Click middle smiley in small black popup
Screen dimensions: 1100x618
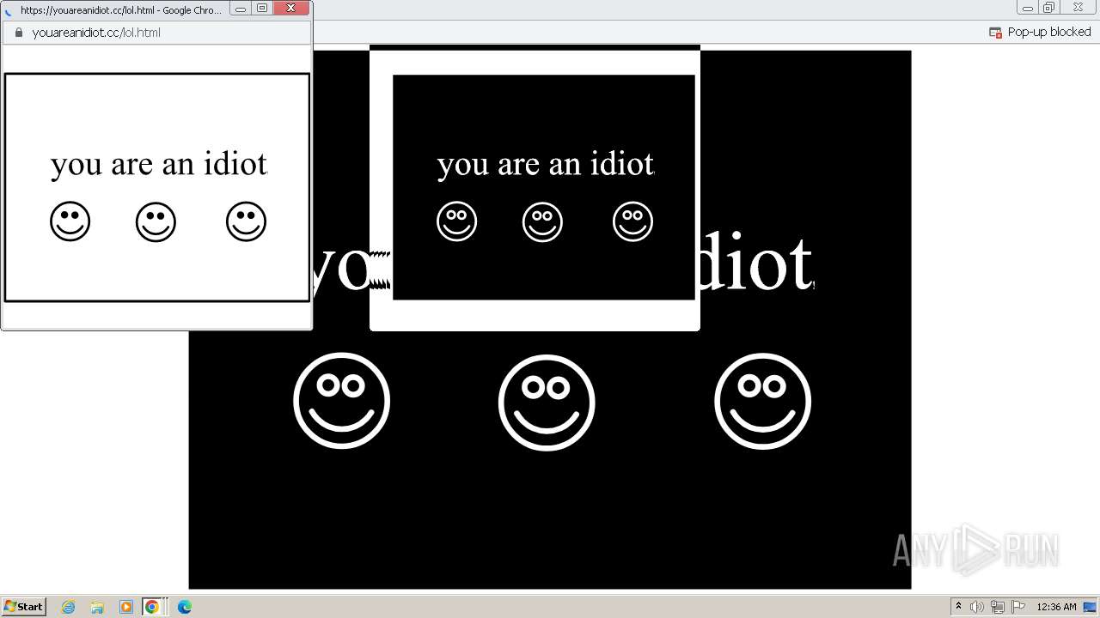[x=542, y=221]
